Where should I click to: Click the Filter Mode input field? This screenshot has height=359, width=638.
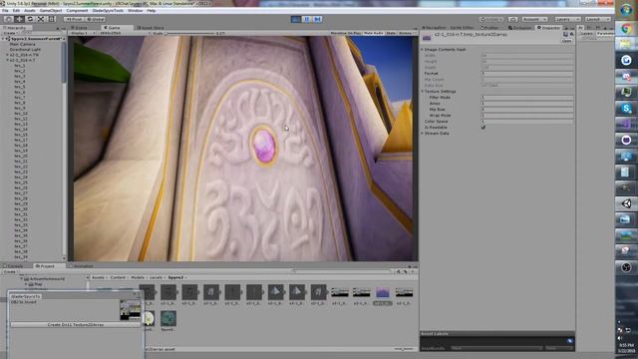tap(527, 98)
